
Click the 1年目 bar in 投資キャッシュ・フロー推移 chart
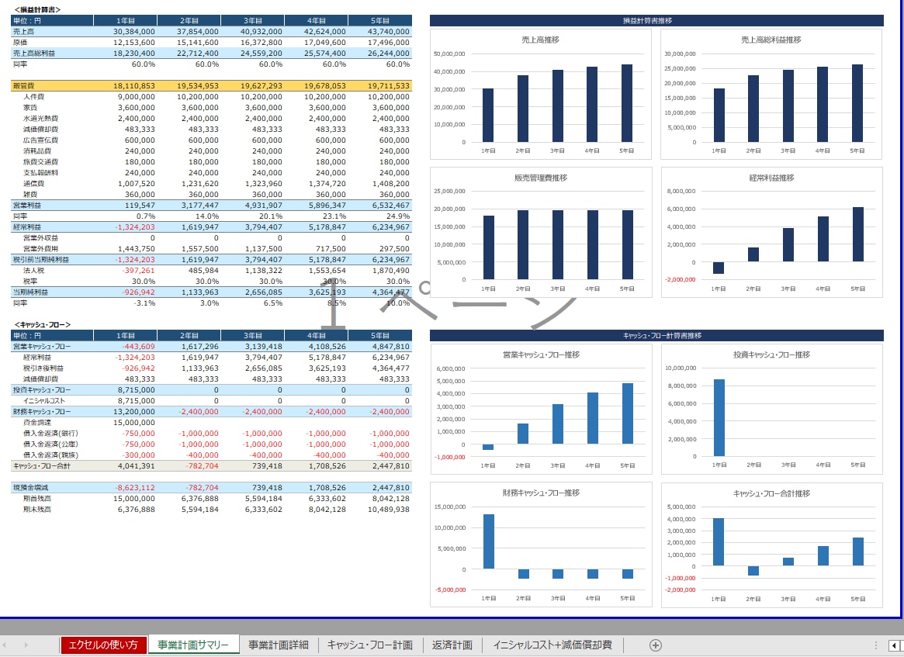coord(719,418)
